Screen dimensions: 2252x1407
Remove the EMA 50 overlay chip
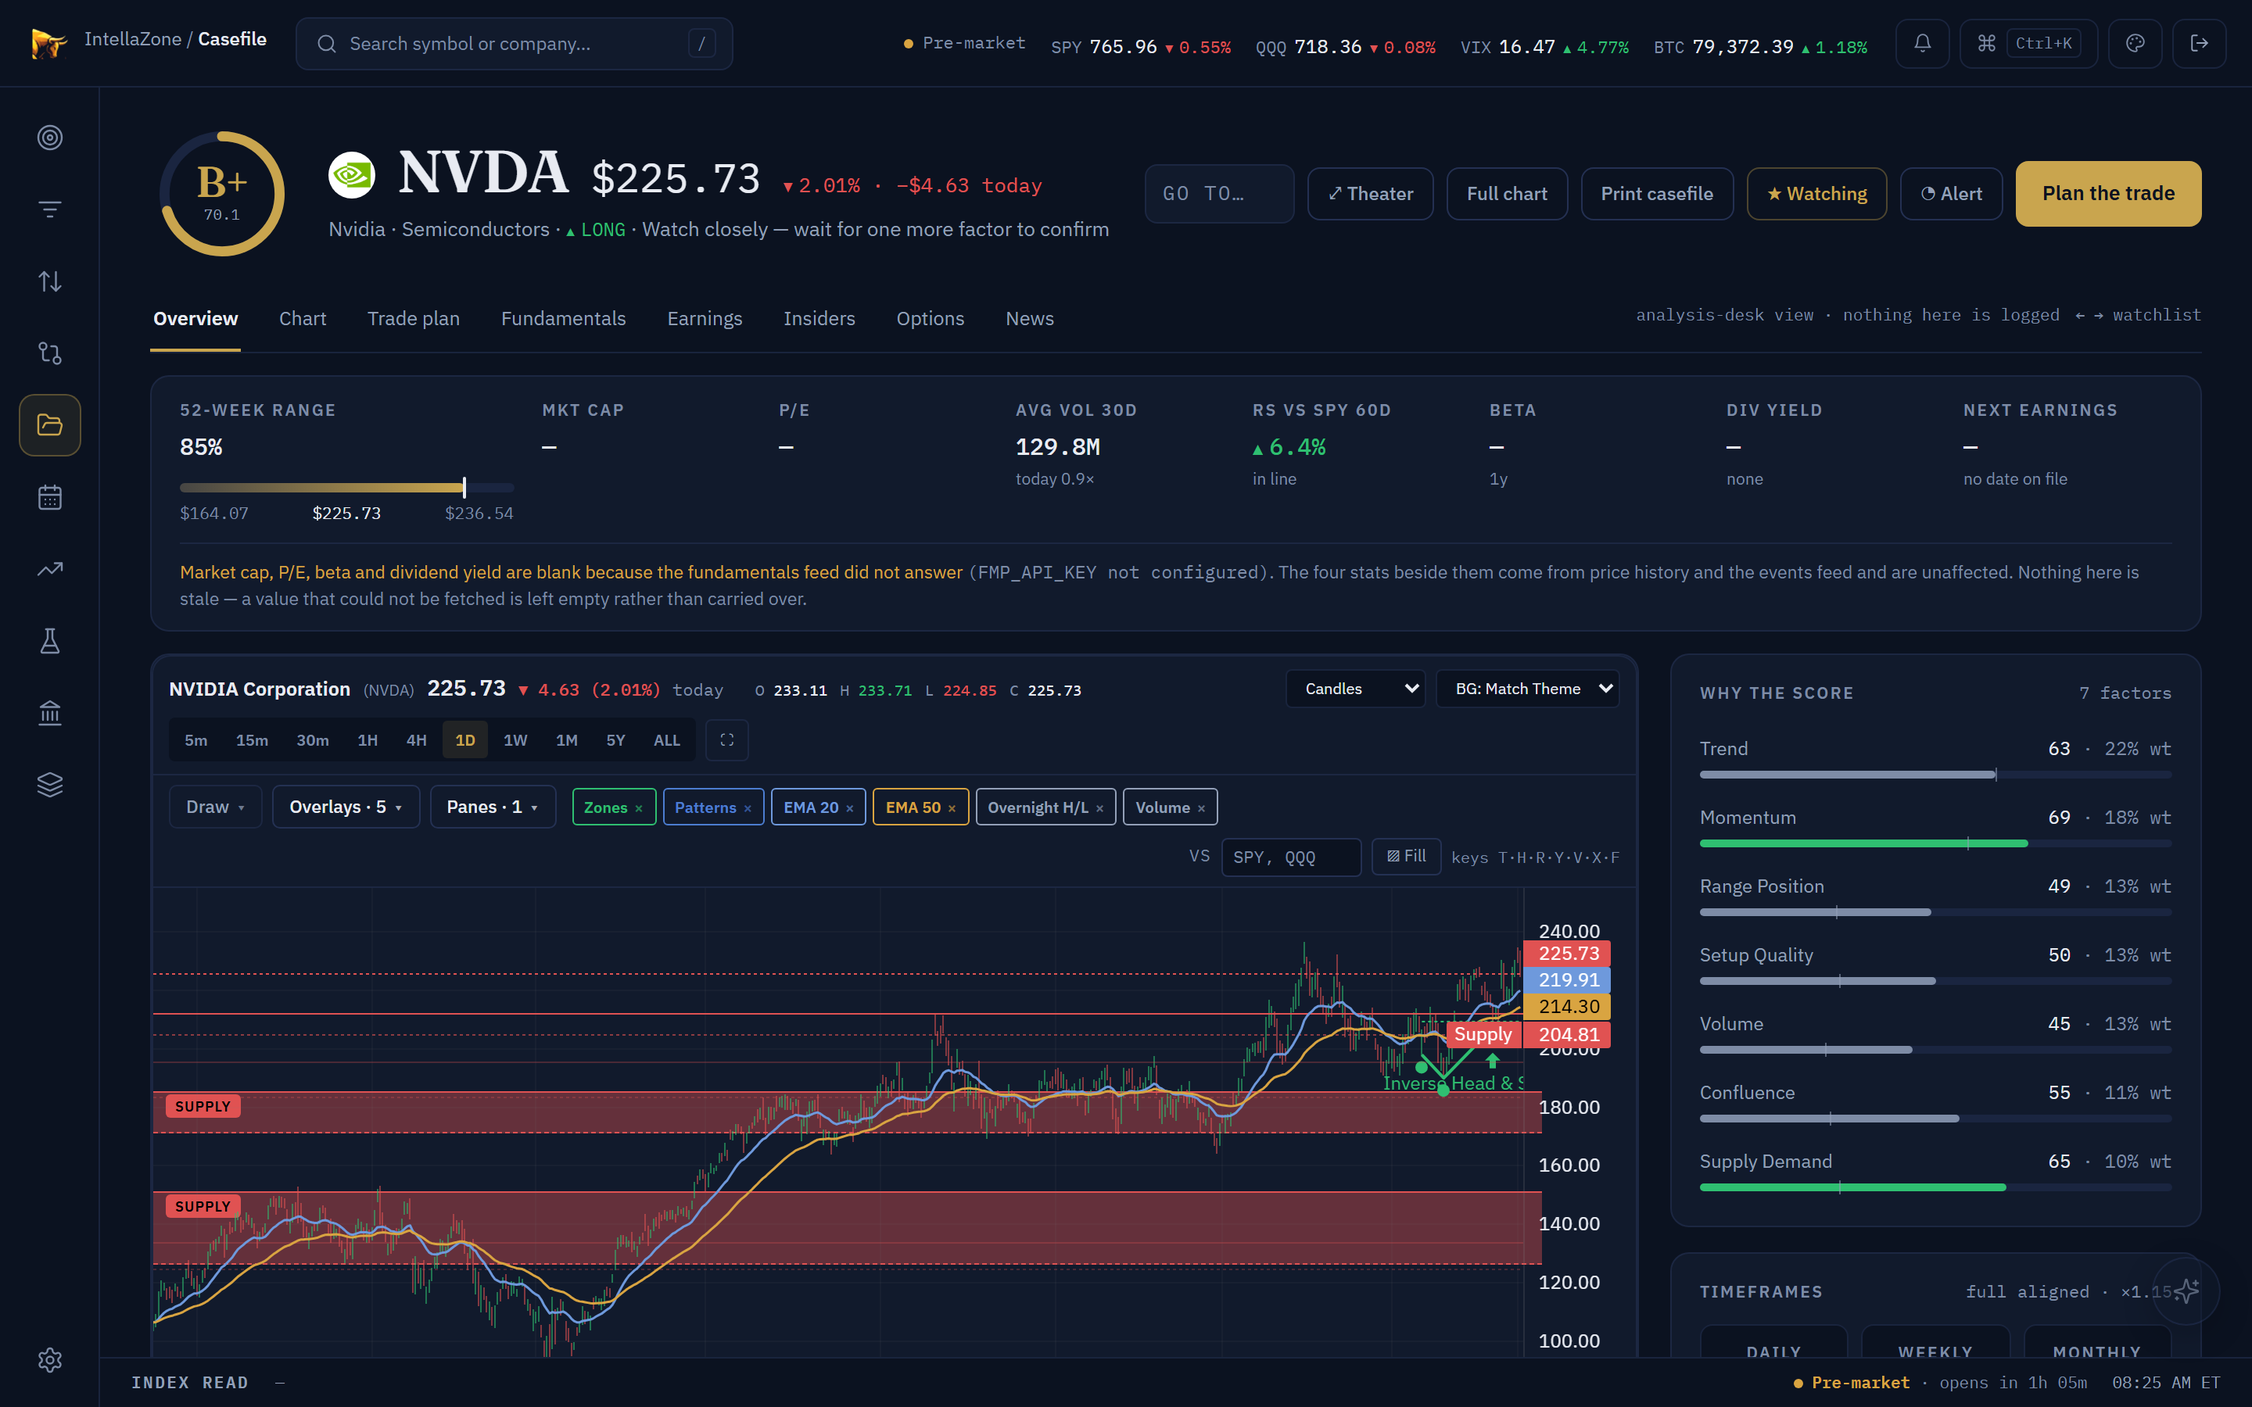point(952,809)
